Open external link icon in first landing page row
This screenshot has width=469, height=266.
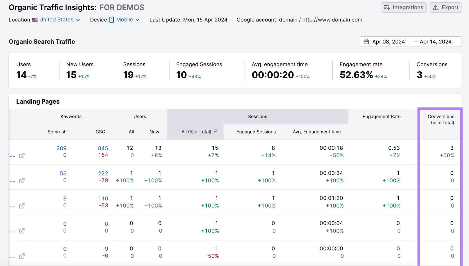coord(22,156)
